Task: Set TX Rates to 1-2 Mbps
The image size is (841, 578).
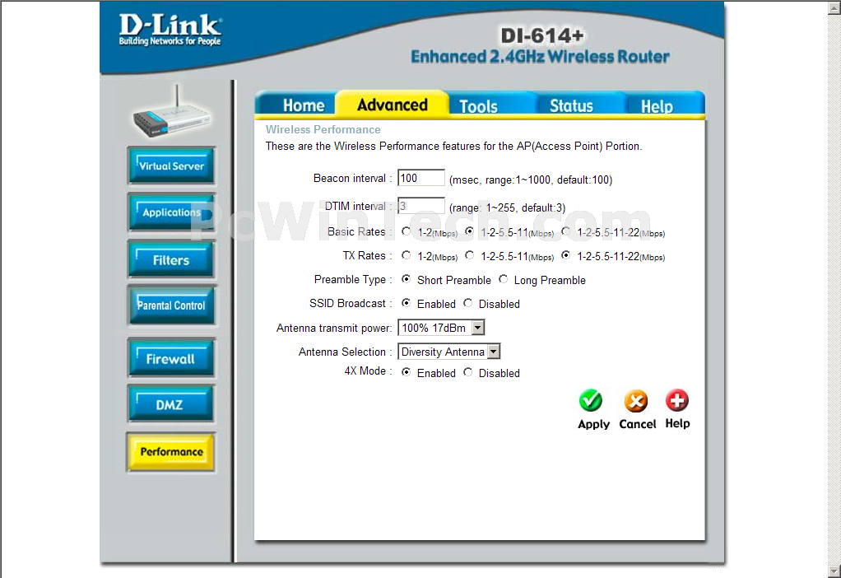Action: pyautogui.click(x=406, y=255)
